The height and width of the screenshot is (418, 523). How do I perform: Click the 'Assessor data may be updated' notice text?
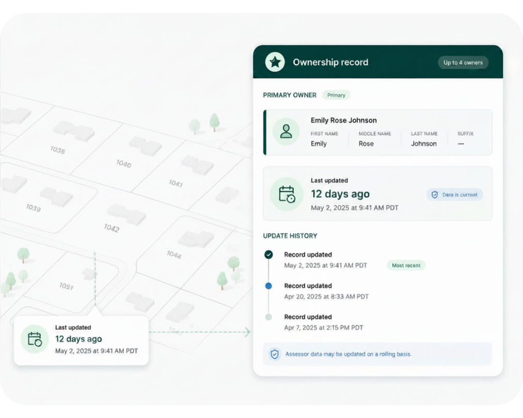(x=348, y=354)
